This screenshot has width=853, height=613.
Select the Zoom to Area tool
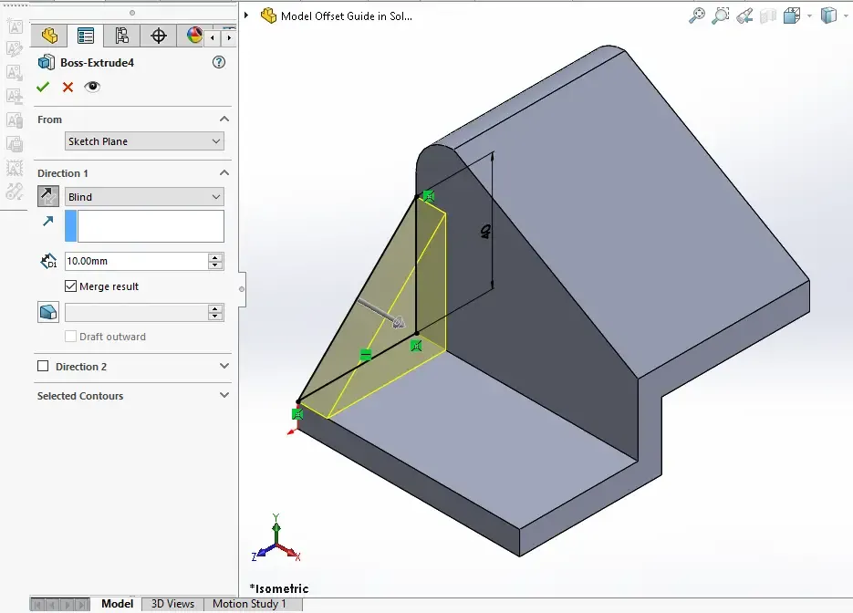click(721, 16)
